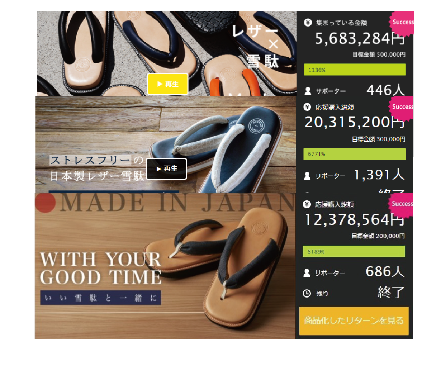Click the middle pink Success badge
This screenshot has width=441, height=375.
click(x=402, y=107)
